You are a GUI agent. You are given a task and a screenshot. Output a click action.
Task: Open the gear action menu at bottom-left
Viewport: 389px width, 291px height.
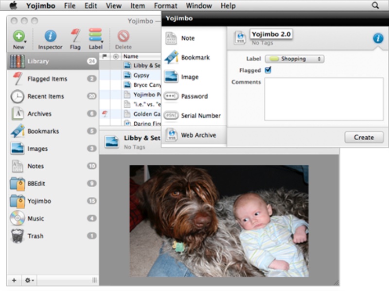pos(29,280)
